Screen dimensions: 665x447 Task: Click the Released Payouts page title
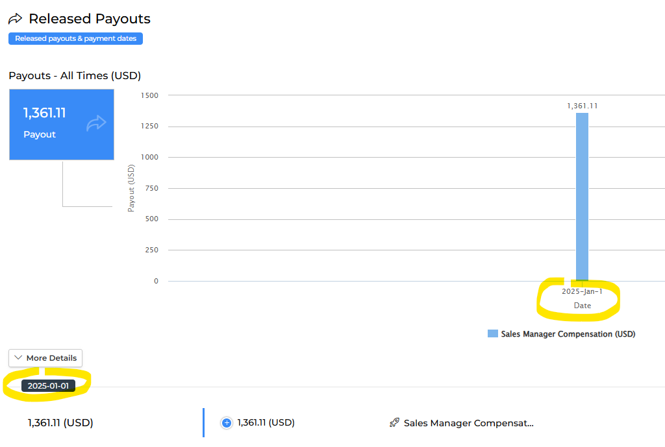[x=90, y=19]
